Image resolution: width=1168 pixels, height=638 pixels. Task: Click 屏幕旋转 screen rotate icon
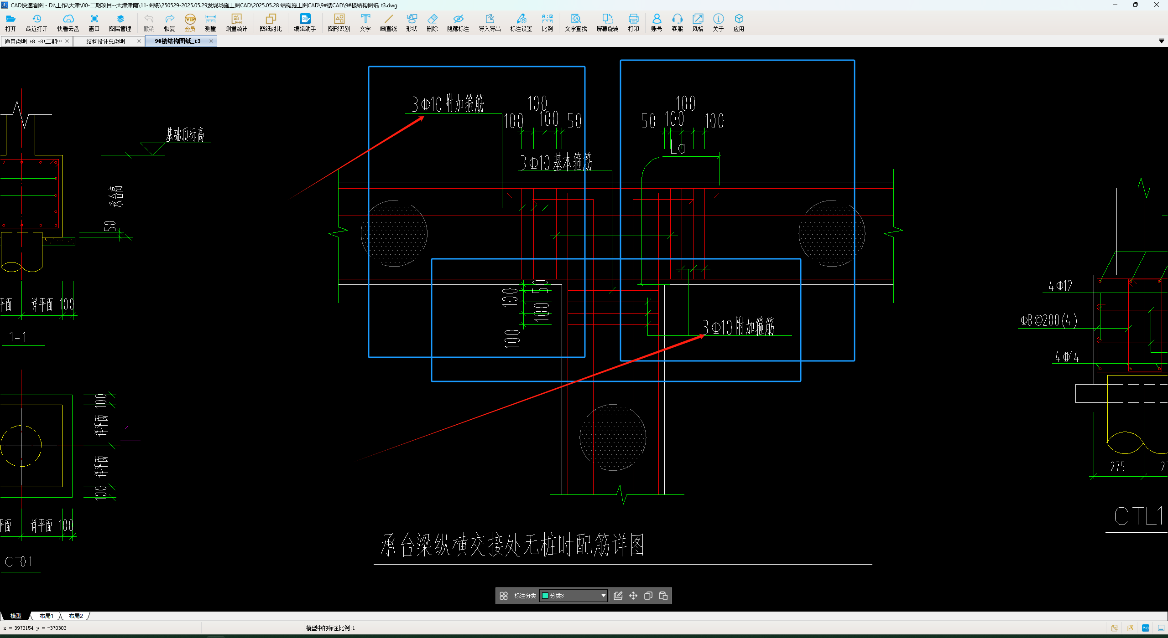(607, 22)
